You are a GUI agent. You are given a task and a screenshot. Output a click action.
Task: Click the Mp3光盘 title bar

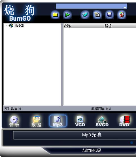(75, 135)
